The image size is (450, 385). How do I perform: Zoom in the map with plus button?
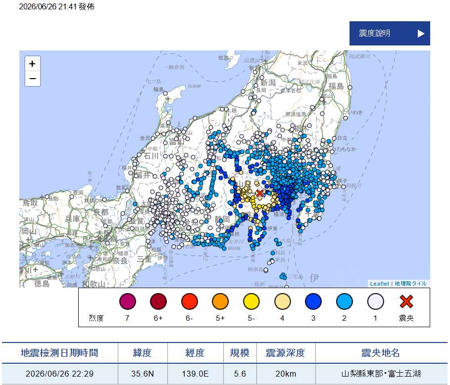[33, 64]
